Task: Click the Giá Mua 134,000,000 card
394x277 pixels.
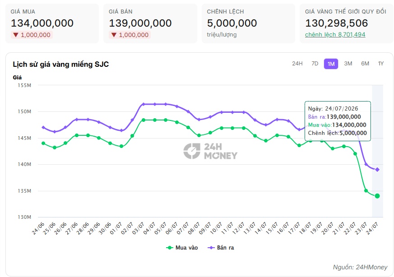Action: (x=52, y=23)
